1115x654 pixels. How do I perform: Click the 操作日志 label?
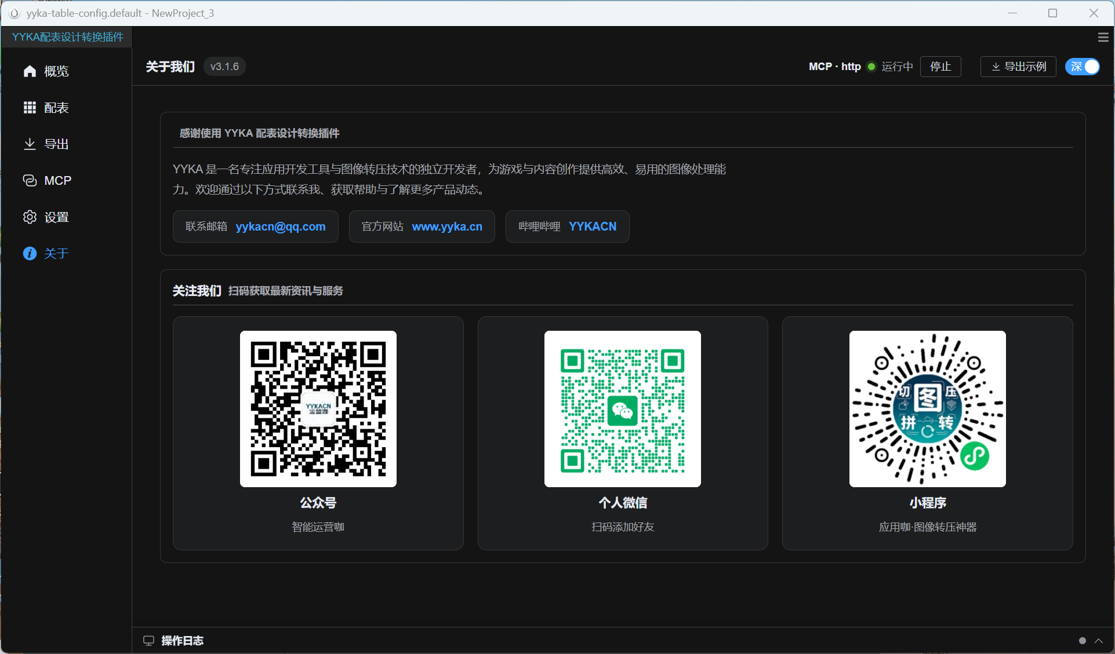point(182,641)
